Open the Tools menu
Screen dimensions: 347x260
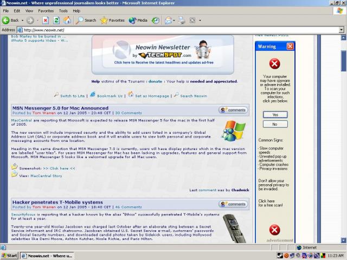coord(63,11)
